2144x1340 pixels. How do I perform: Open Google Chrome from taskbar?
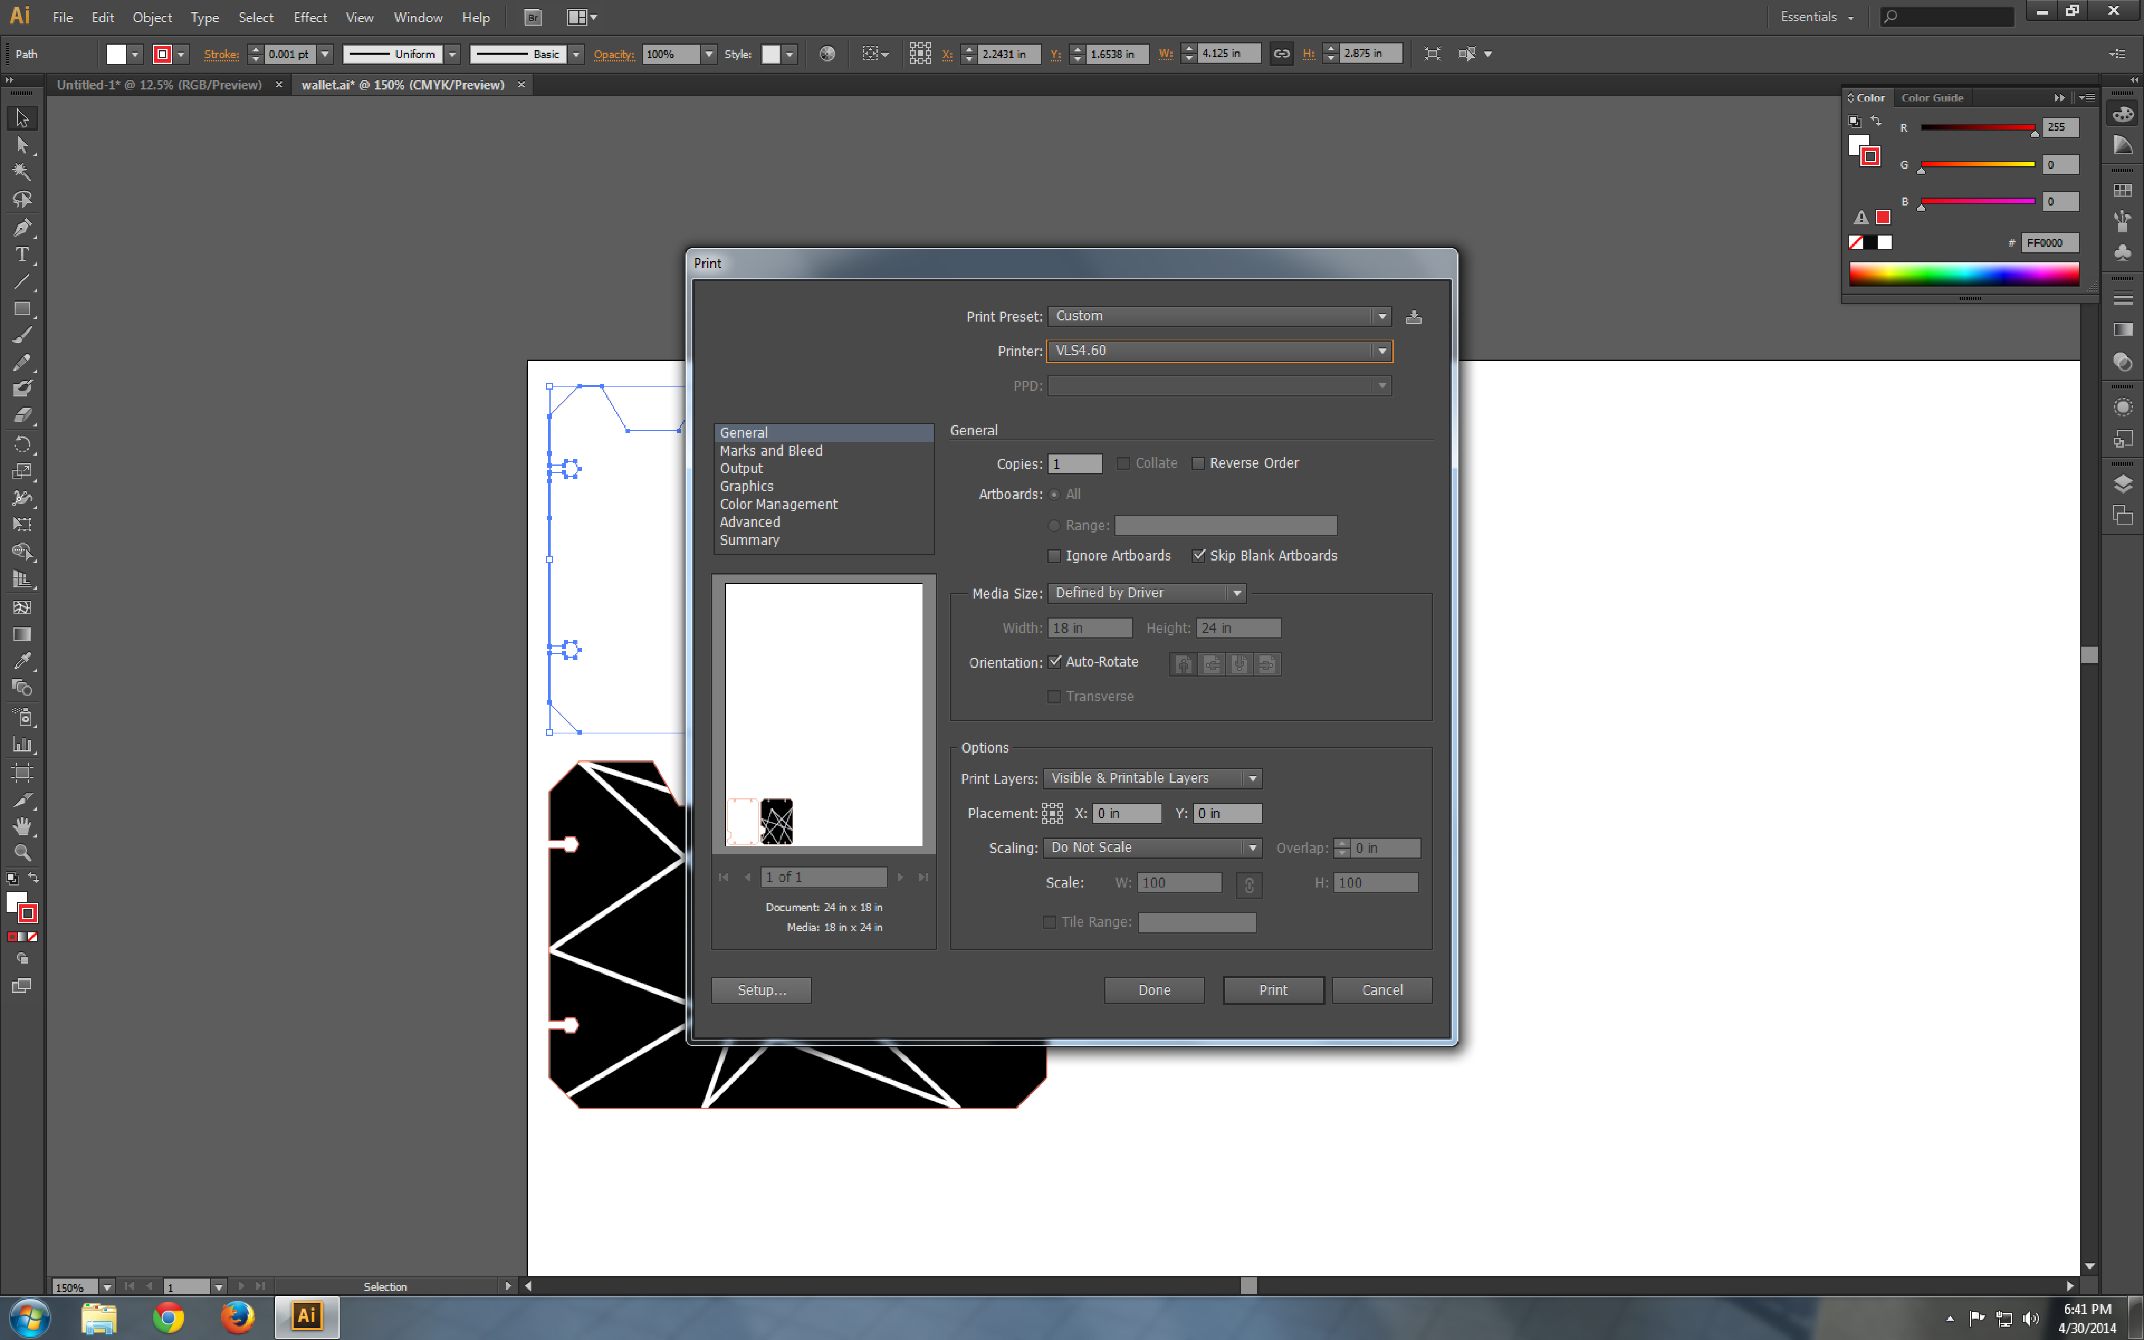click(x=168, y=1318)
